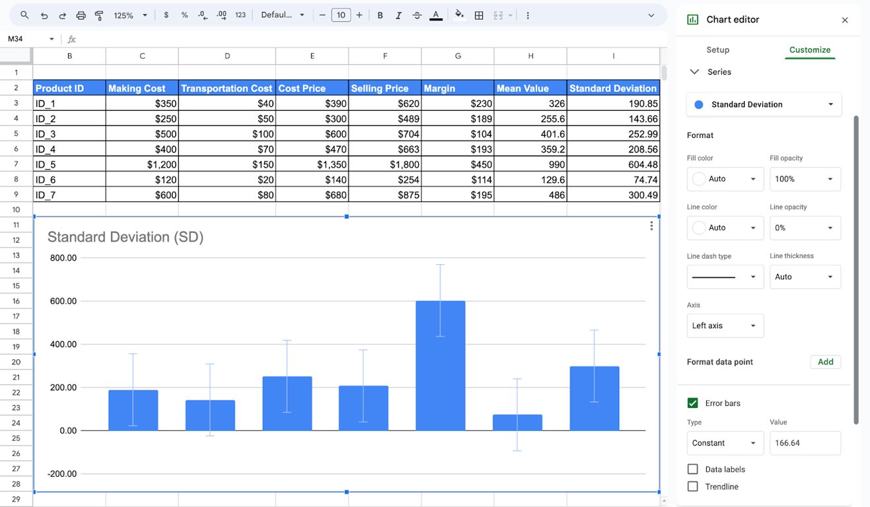The image size is (870, 507).
Task: Toggle italic formatting
Action: [x=398, y=15]
